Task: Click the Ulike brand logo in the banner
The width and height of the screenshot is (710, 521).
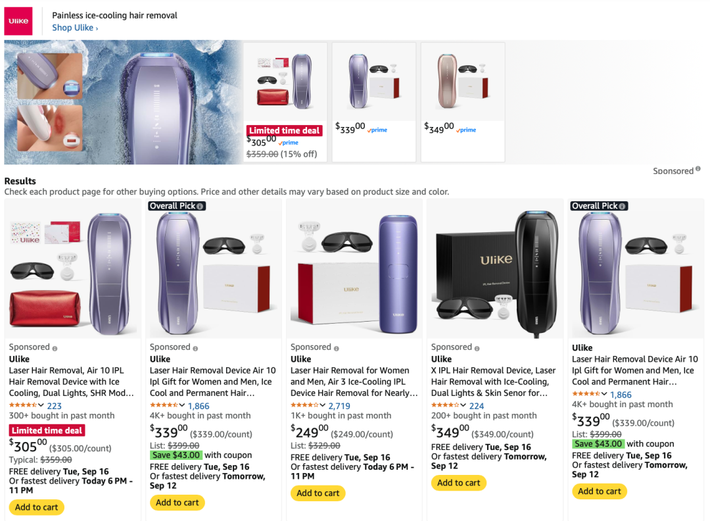Action: point(18,21)
